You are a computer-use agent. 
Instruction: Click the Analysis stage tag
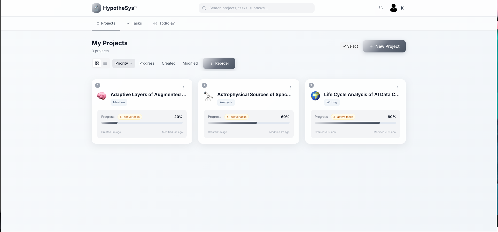click(x=226, y=102)
